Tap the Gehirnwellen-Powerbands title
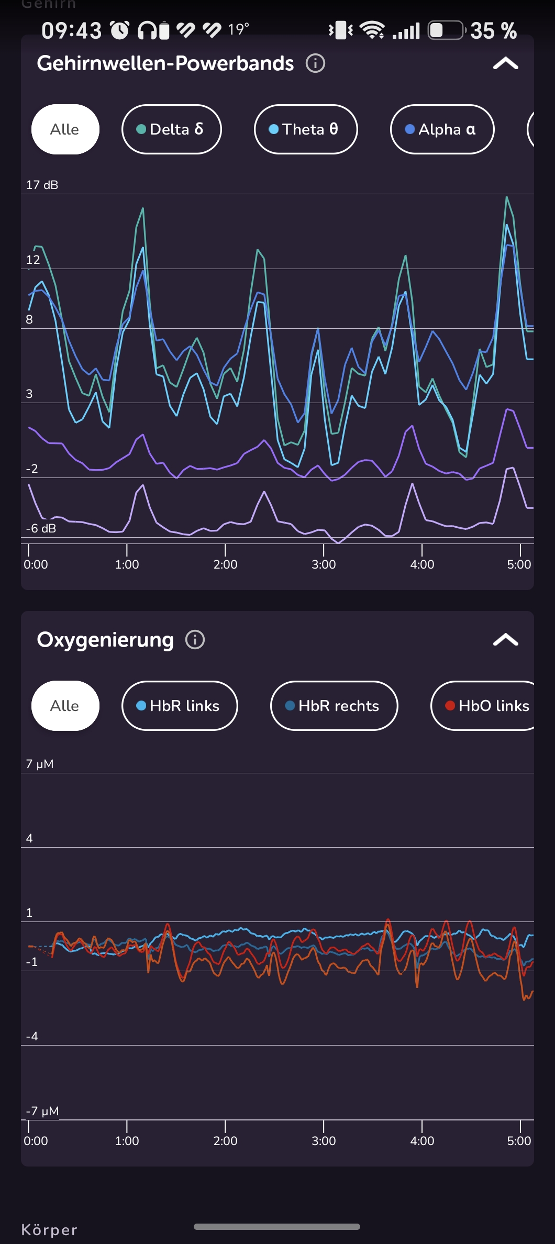Screen dimensions: 555x1244 [x=165, y=63]
